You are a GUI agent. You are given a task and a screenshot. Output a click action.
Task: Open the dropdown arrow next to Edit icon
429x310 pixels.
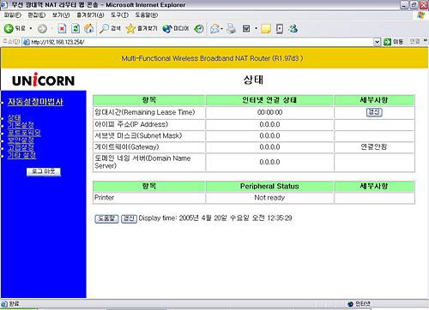pos(256,28)
